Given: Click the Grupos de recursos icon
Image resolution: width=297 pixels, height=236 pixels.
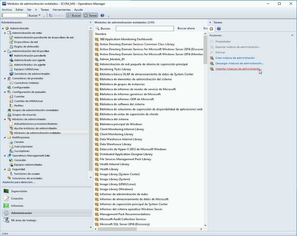Looking at the screenshot, I should click(x=9, y=115).
